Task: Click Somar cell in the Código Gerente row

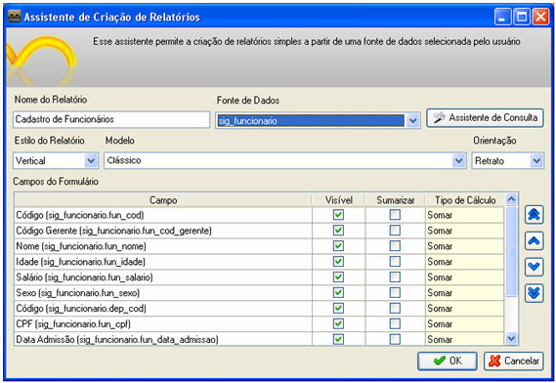Action: [465, 231]
